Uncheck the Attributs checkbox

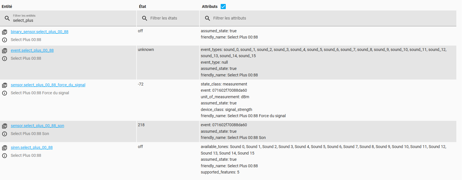(x=223, y=7)
